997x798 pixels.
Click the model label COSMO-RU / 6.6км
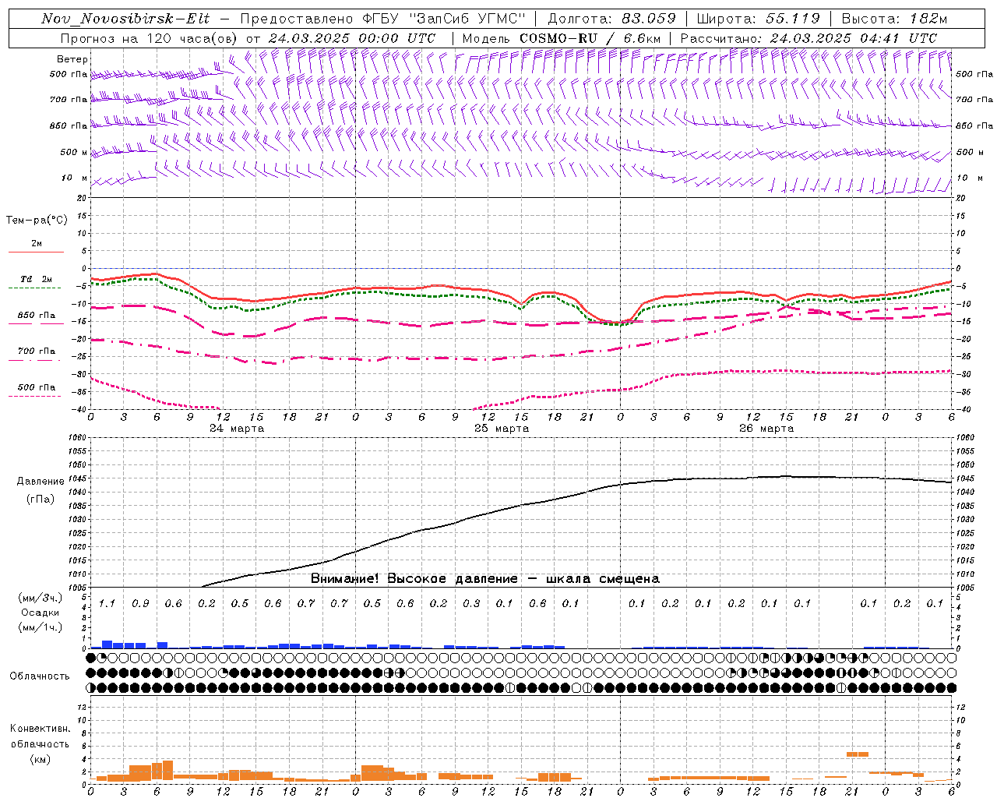click(590, 38)
